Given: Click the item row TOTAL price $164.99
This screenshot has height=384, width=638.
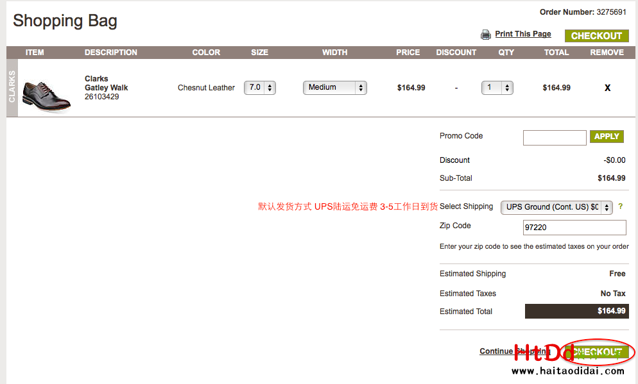Looking at the screenshot, I should pos(556,88).
